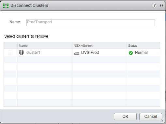Click the empty row below cluster1
166x124 pixels.
(82, 60)
